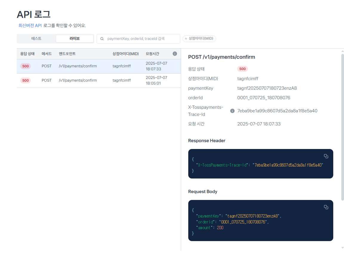Switch to the 라이브 tab
Image resolution: width=344 pixels, height=253 pixels.
[x=75, y=38]
